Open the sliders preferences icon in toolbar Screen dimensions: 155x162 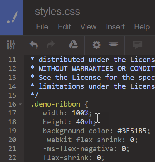click(11, 45)
